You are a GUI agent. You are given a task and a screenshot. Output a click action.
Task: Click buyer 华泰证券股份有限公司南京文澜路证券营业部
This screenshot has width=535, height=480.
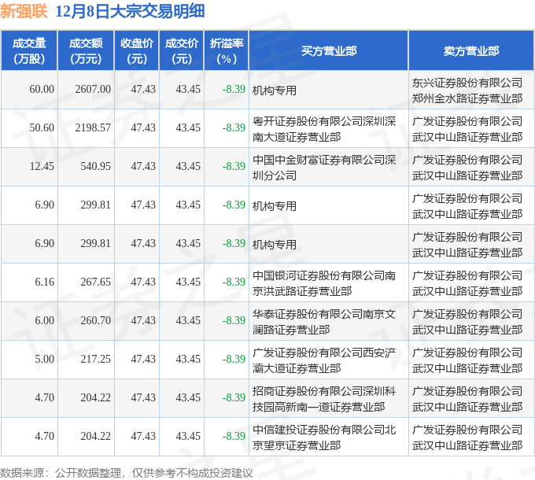[324, 322]
